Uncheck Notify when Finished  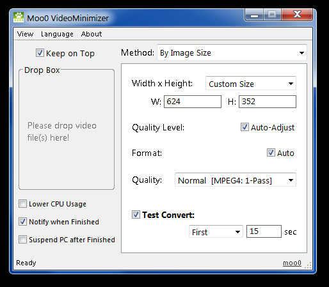(x=22, y=222)
